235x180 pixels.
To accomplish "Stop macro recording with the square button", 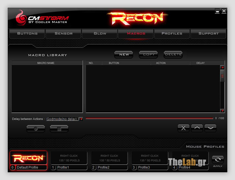I will coord(59,129).
